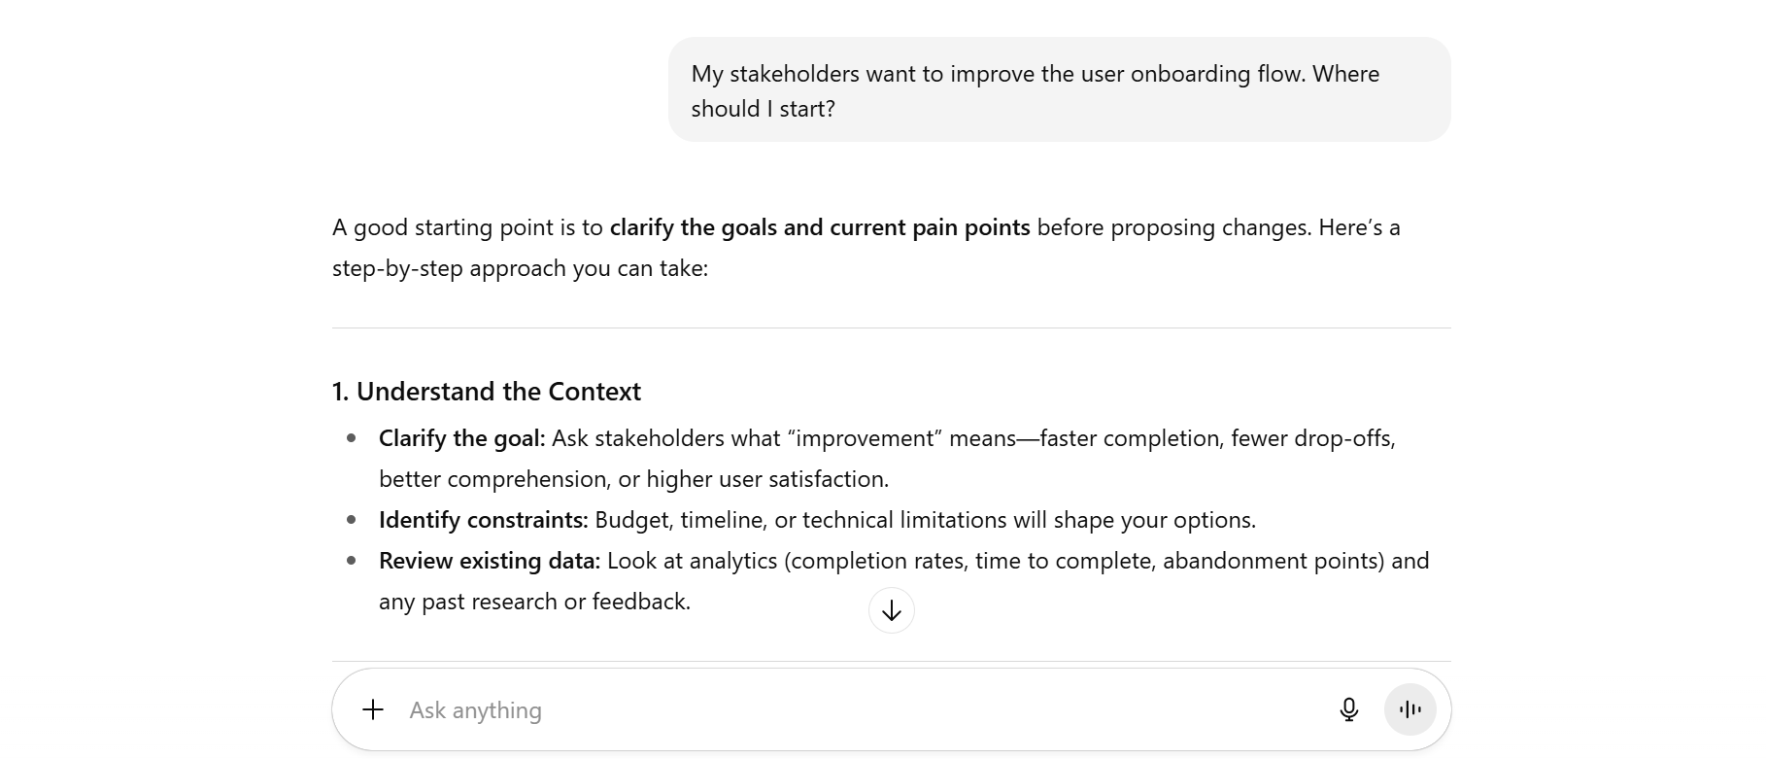Click the bold "Clarify the goal:" label

pyautogui.click(x=461, y=438)
